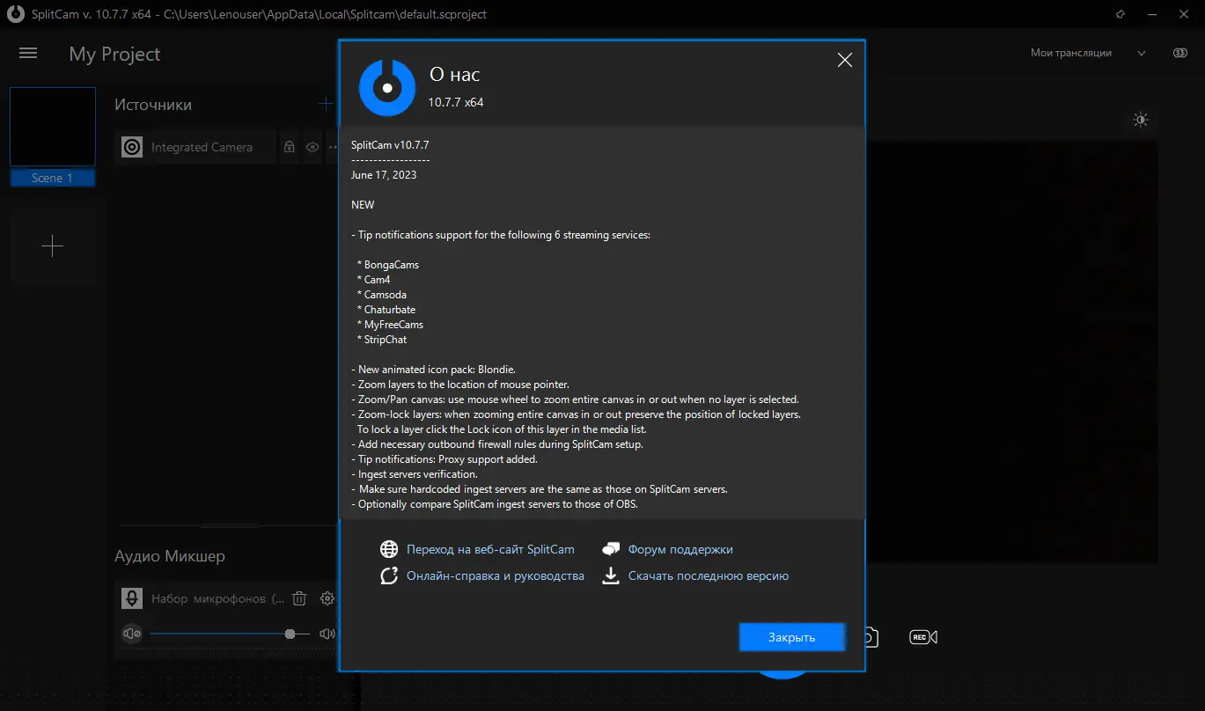Click the loud speaker icon beside the volume slider
This screenshot has width=1205, height=711.
(327, 634)
